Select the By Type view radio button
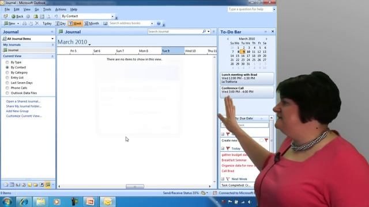Image resolution: width=369 pixels, height=207 pixels. click(7, 62)
